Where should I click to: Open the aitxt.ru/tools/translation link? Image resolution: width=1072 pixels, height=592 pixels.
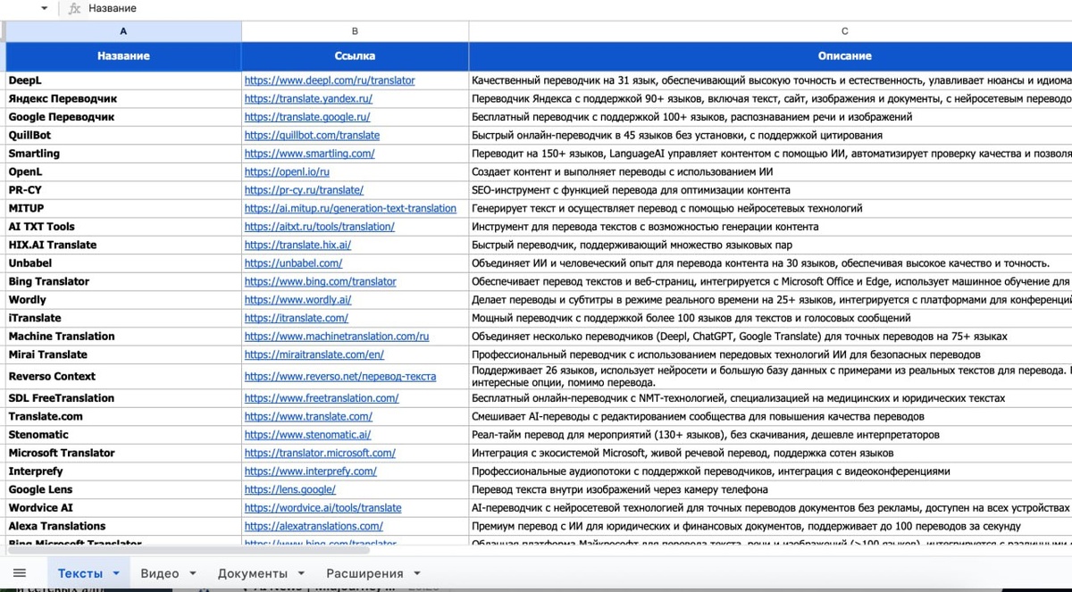(319, 227)
